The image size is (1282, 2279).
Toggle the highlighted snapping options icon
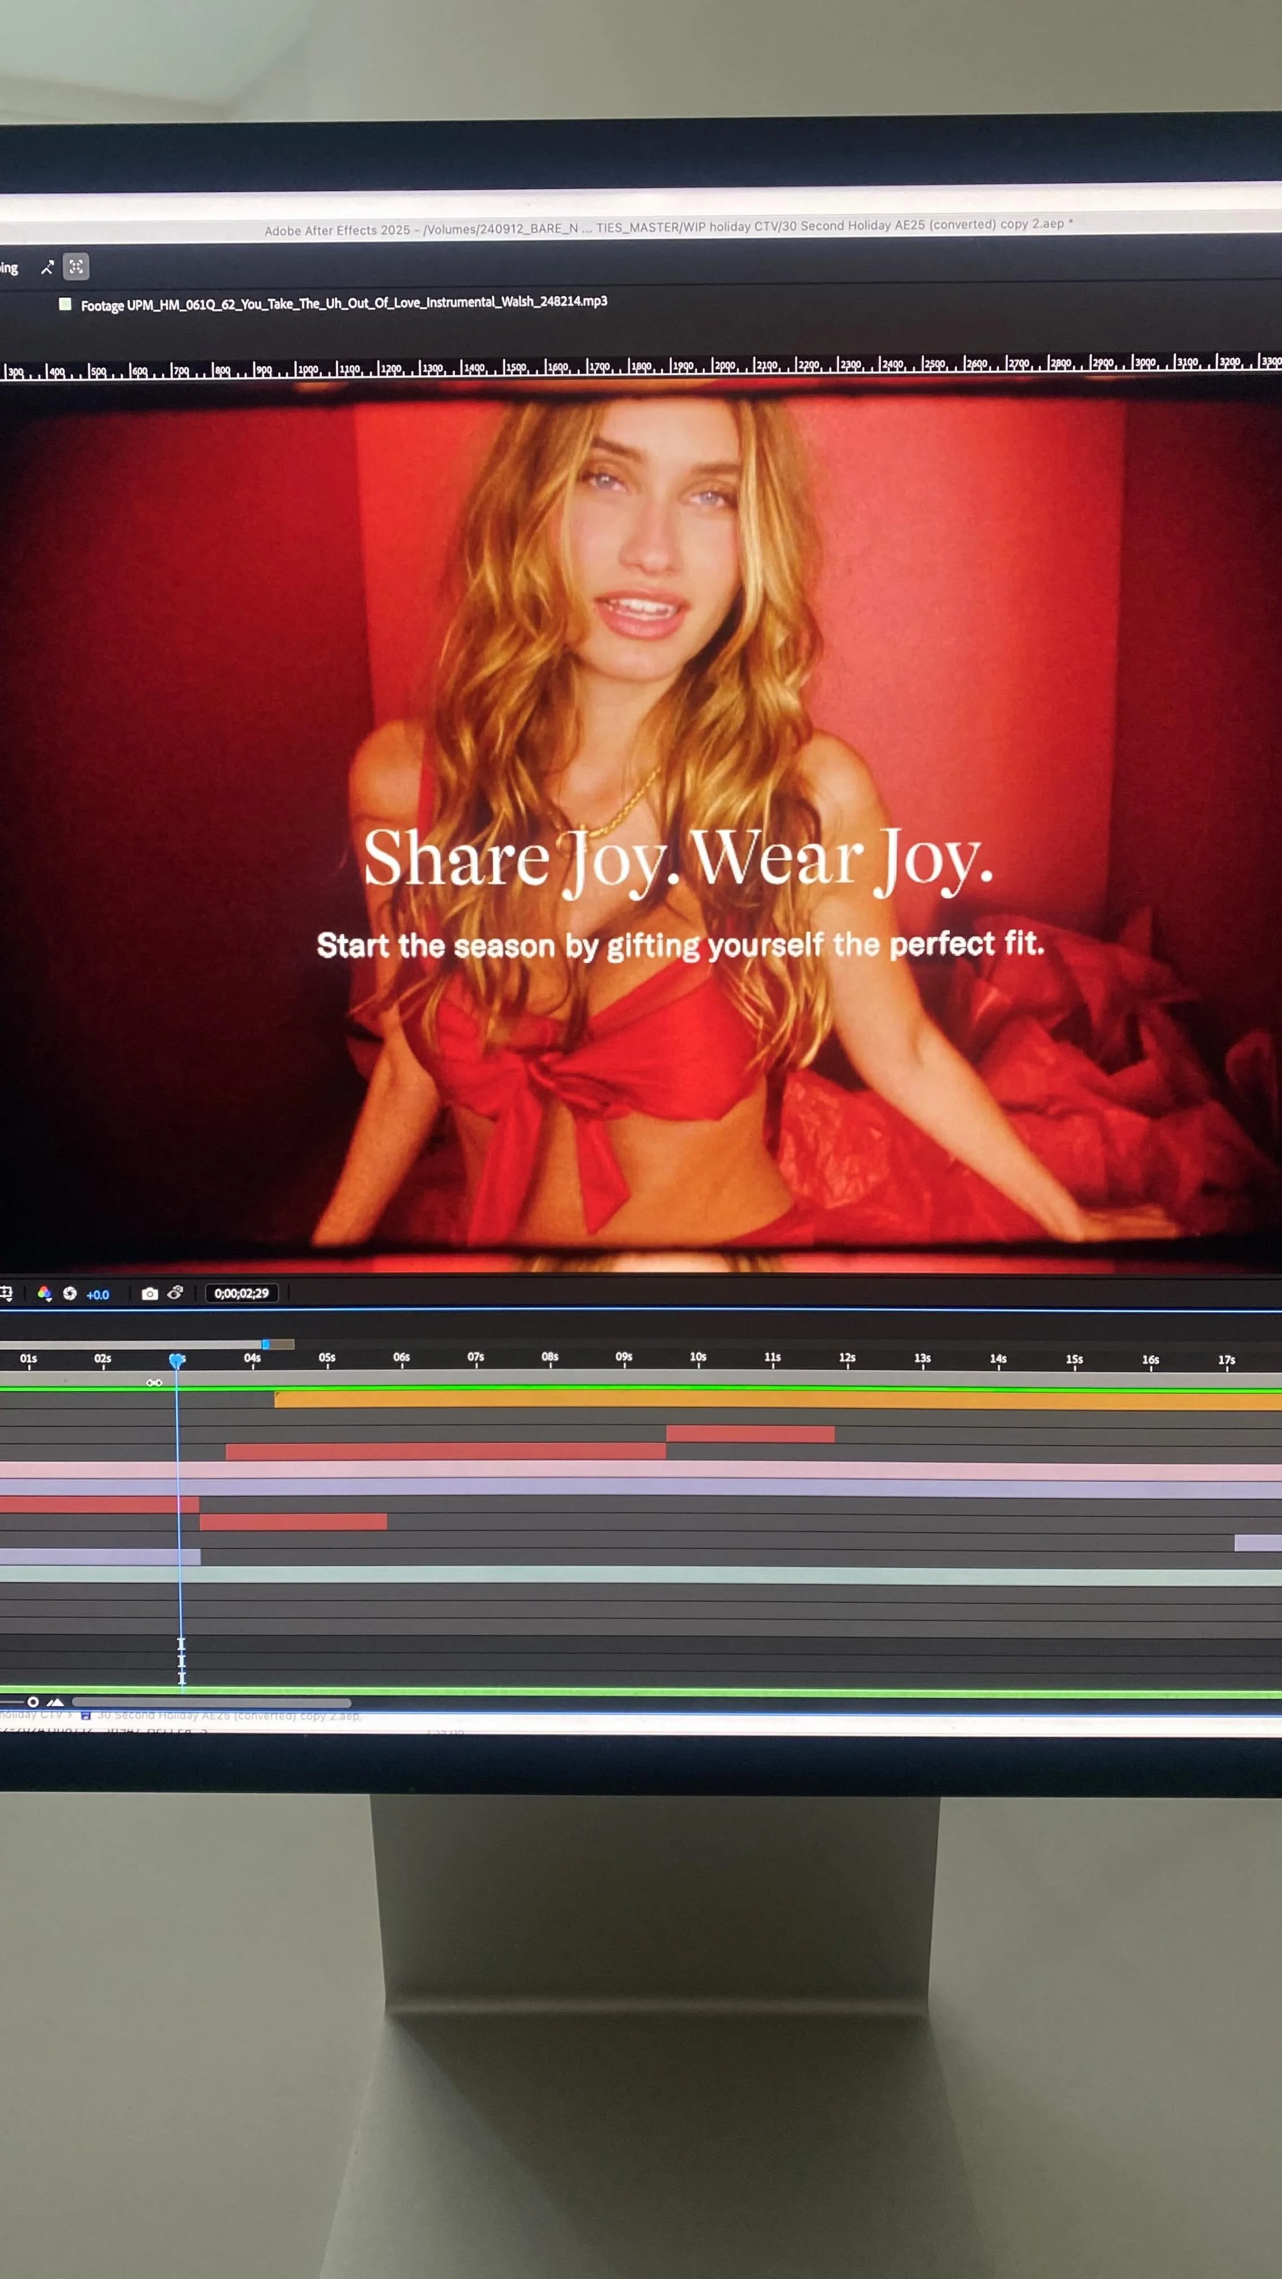(76, 266)
